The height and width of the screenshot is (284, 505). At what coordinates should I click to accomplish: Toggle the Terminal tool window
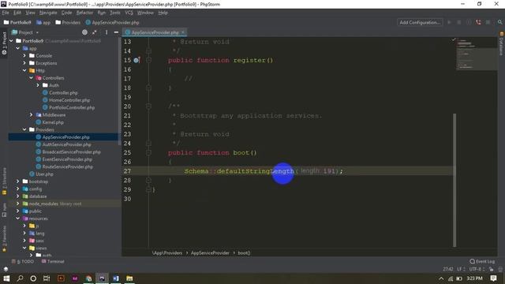[53, 261]
